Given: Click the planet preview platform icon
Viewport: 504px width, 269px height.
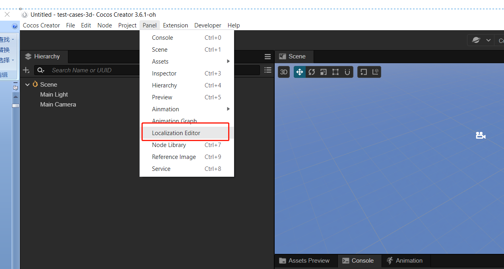Looking at the screenshot, I should point(476,40).
